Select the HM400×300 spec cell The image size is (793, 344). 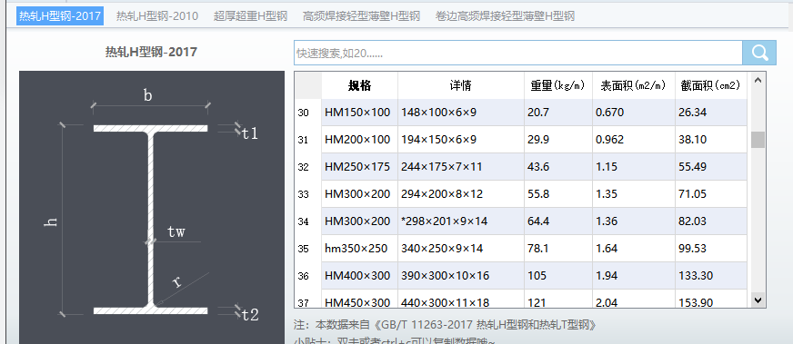(x=359, y=276)
